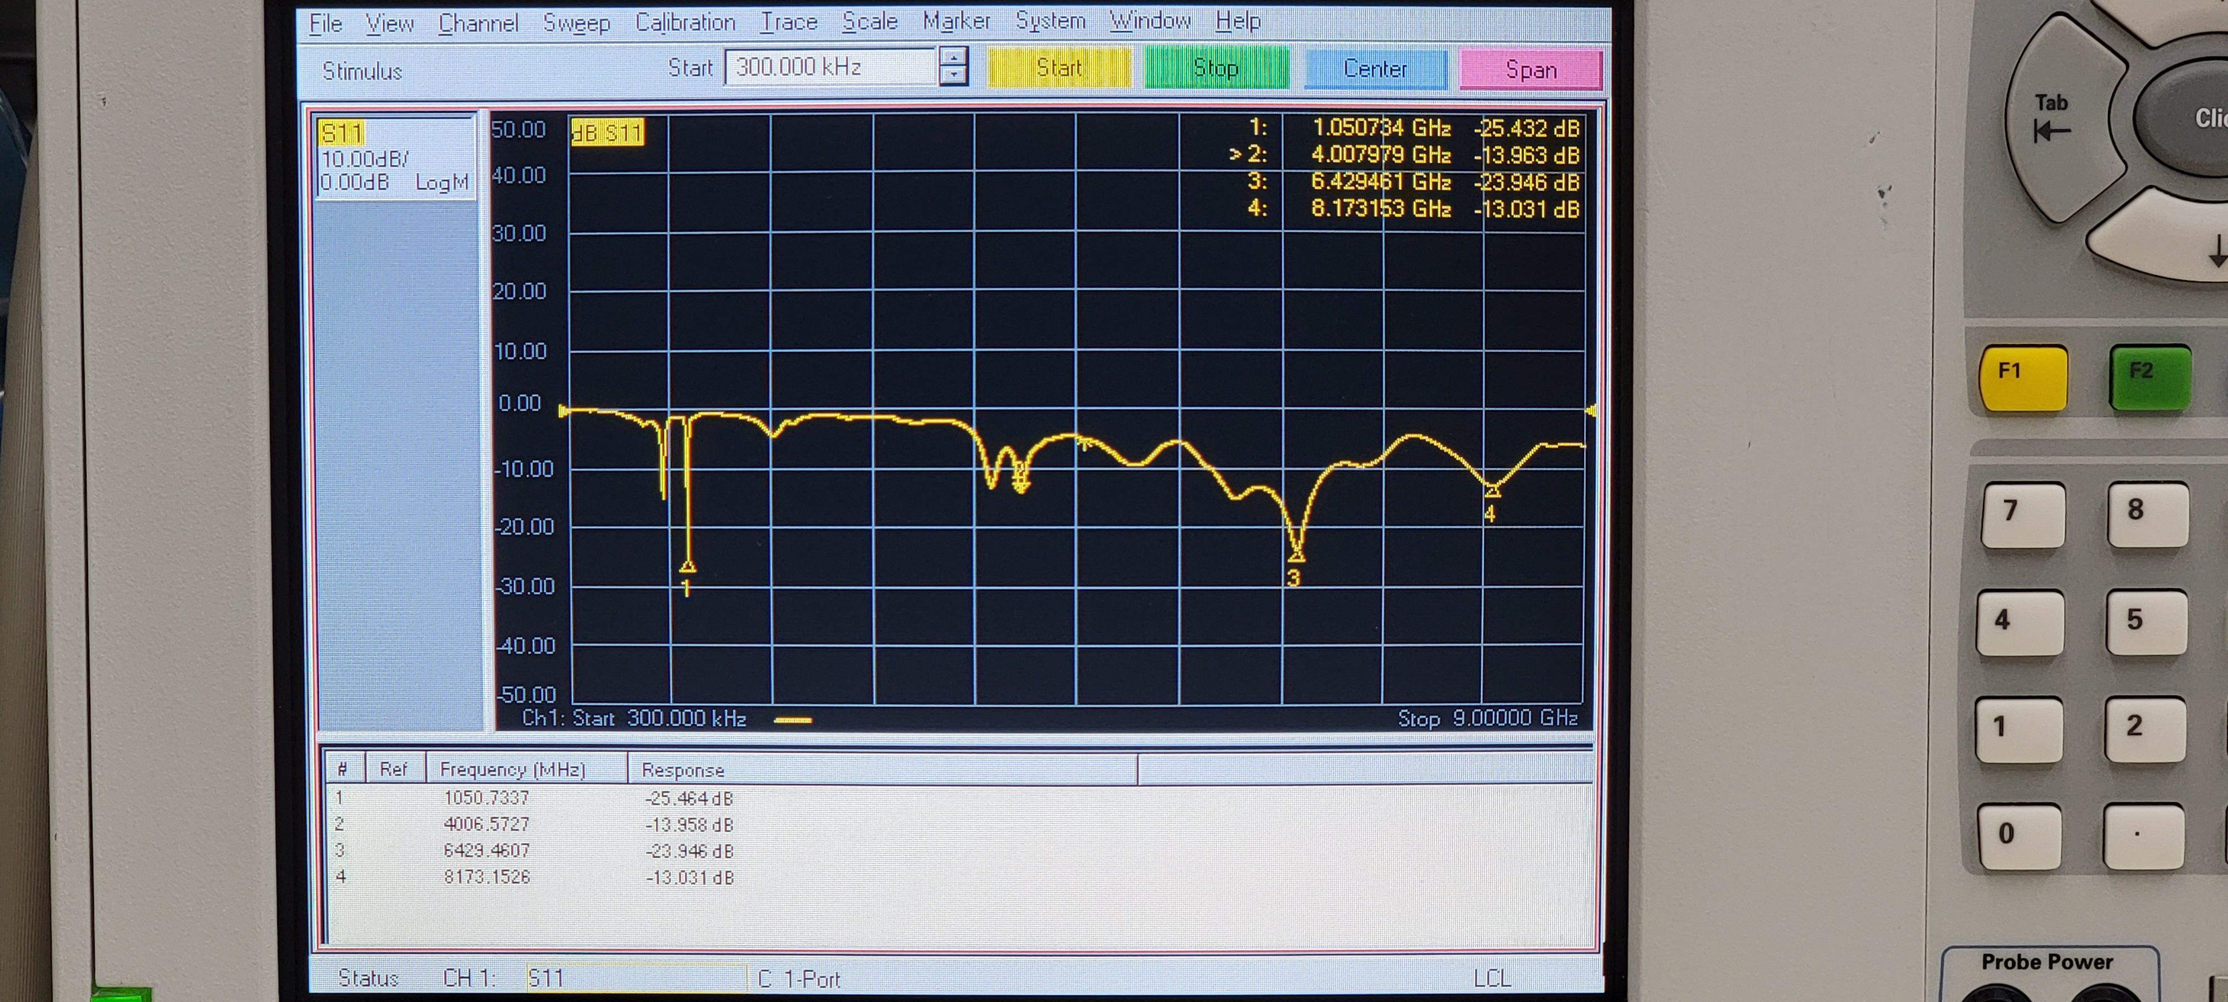Click the green Stop stimulus button

pos(1215,68)
